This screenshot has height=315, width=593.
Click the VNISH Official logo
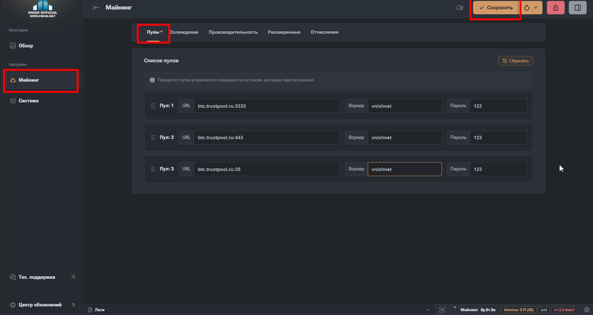click(x=42, y=9)
